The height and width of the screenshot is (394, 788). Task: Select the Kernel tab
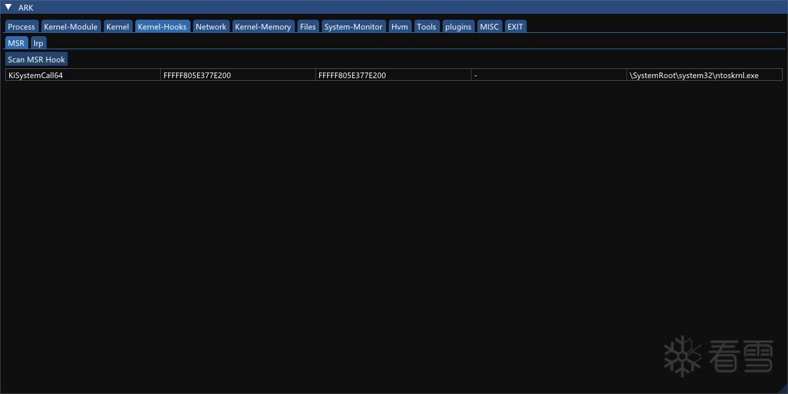point(118,26)
